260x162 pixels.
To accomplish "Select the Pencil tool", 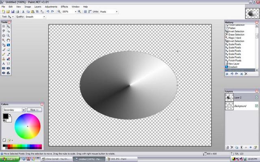I will 4,54.
